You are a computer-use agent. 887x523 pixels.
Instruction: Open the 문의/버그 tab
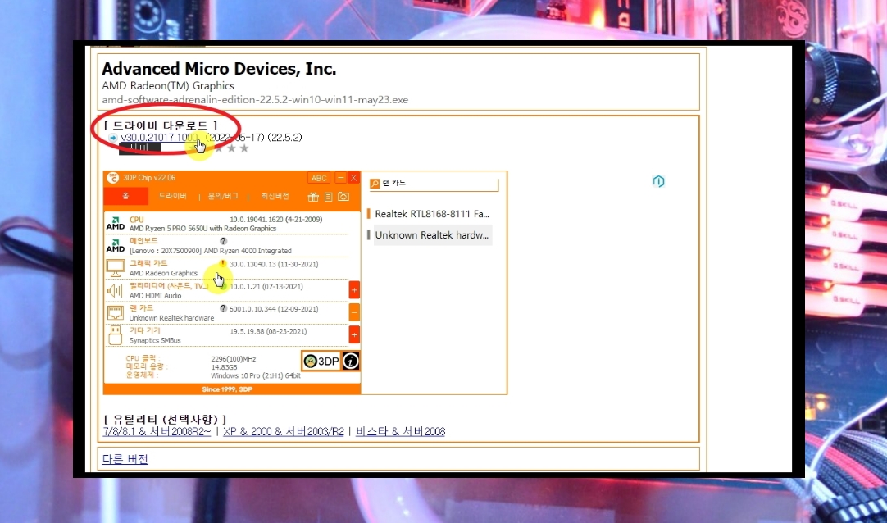tap(223, 196)
